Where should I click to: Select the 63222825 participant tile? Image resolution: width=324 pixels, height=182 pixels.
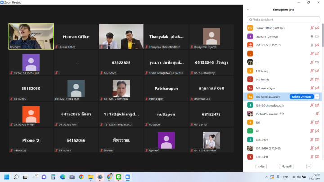pos(121,62)
